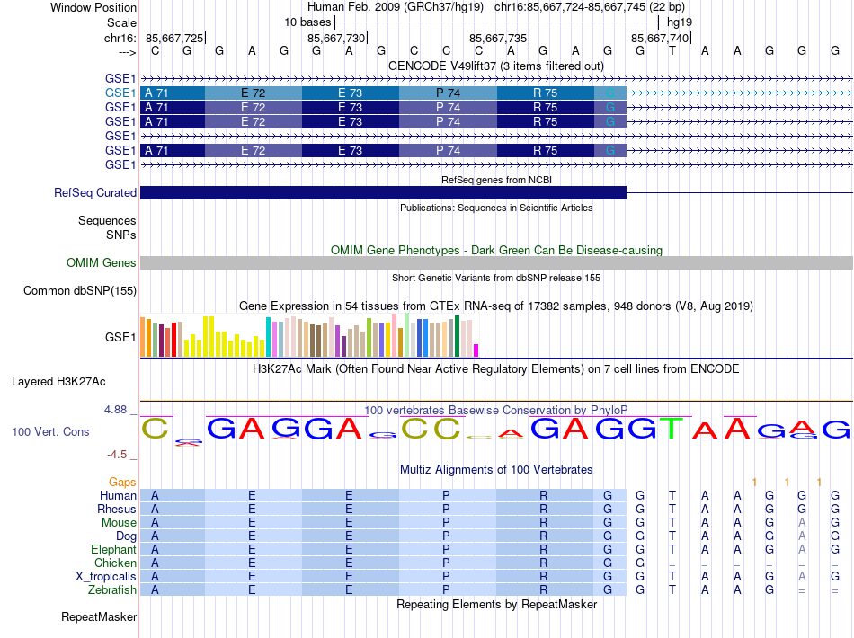854x638 pixels.
Task: Click the RefSeq genes from NCBI title
Action: [x=497, y=181]
